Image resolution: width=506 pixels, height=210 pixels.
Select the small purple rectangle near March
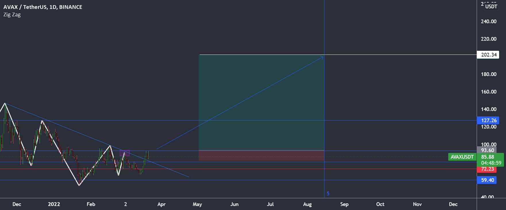click(x=125, y=153)
